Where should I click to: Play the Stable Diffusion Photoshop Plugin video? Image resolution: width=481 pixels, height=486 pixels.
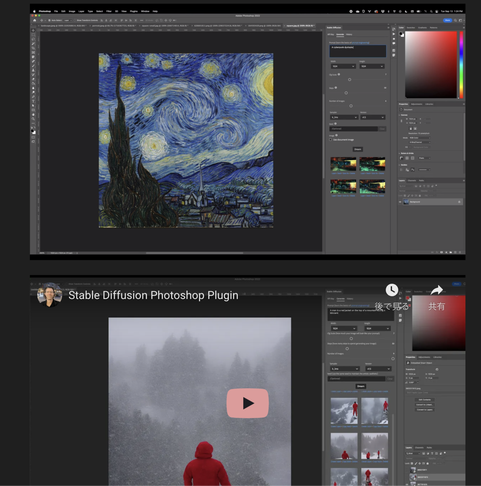(248, 403)
